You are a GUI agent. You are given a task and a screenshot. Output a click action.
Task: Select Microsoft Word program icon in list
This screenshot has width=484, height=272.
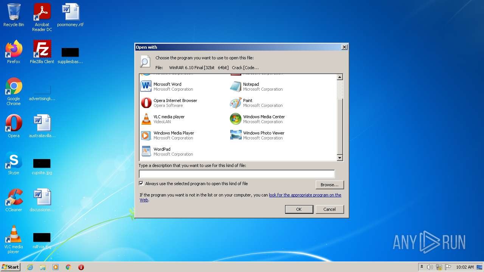tap(146, 87)
